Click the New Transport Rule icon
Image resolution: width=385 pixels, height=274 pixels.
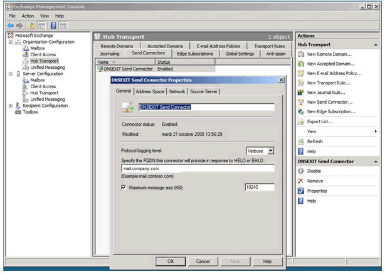301,83
